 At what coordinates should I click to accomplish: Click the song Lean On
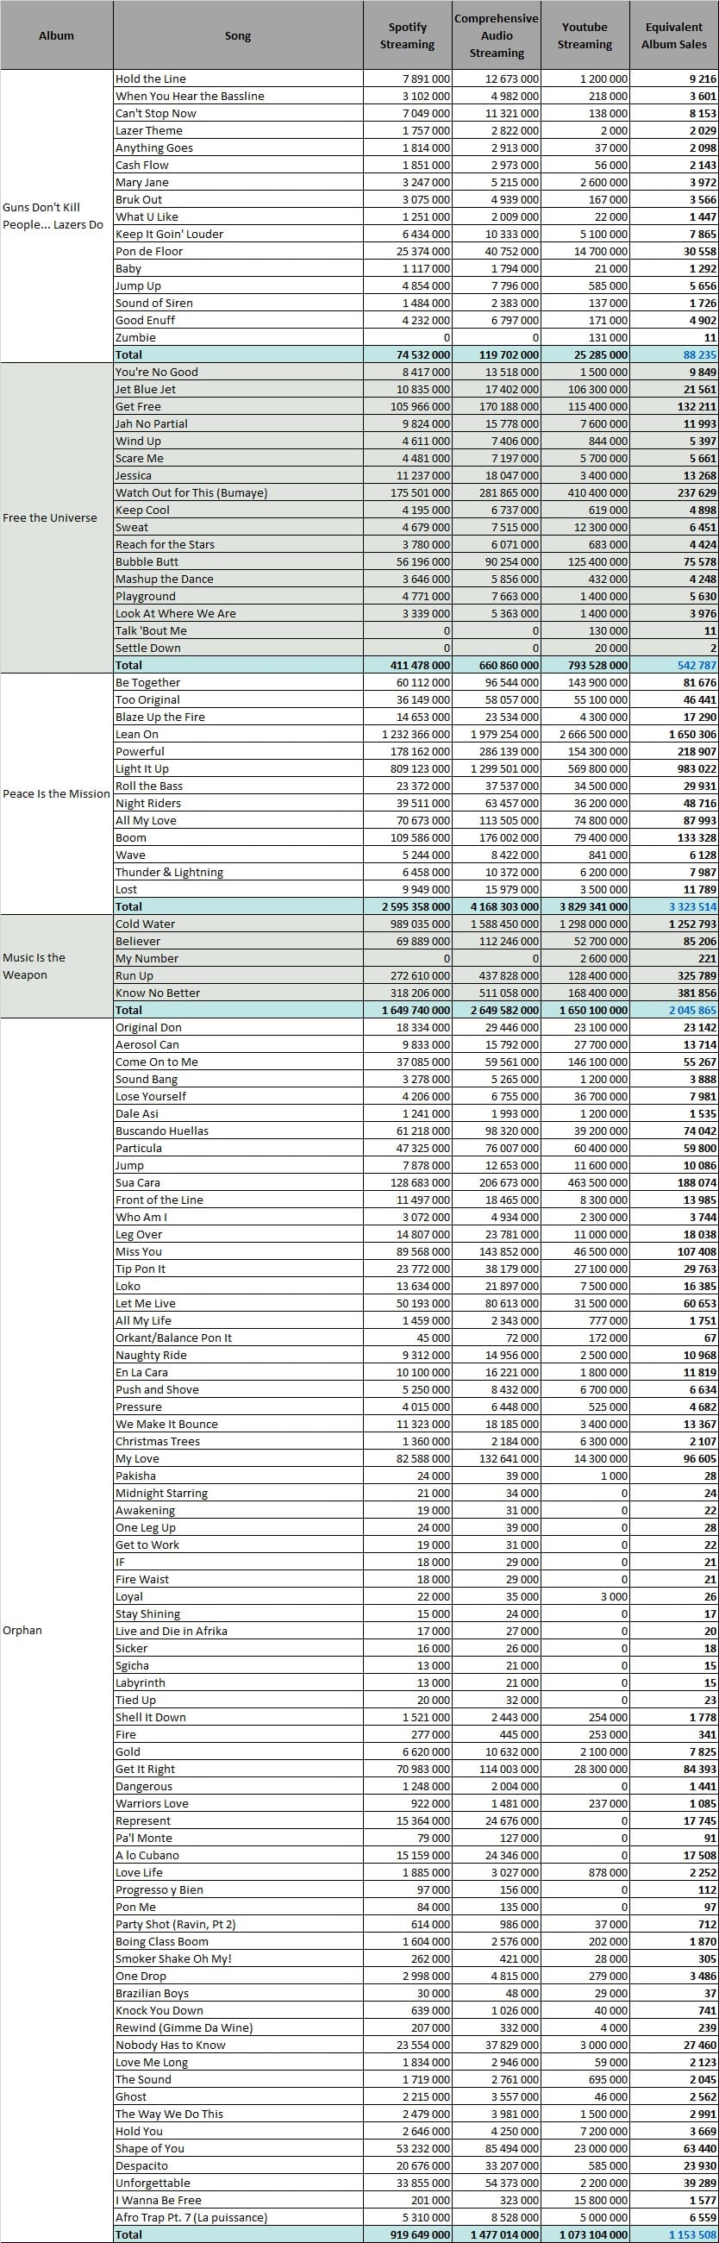click(x=137, y=734)
